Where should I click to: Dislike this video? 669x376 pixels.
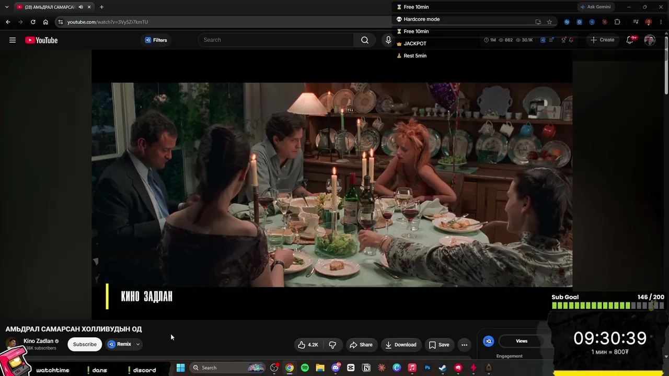pyautogui.click(x=332, y=345)
